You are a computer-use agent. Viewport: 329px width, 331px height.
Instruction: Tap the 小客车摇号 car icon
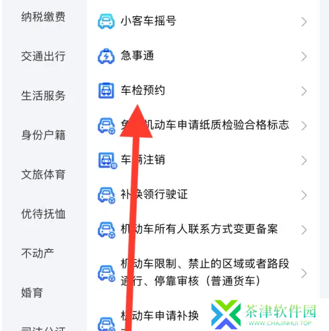tap(106, 22)
